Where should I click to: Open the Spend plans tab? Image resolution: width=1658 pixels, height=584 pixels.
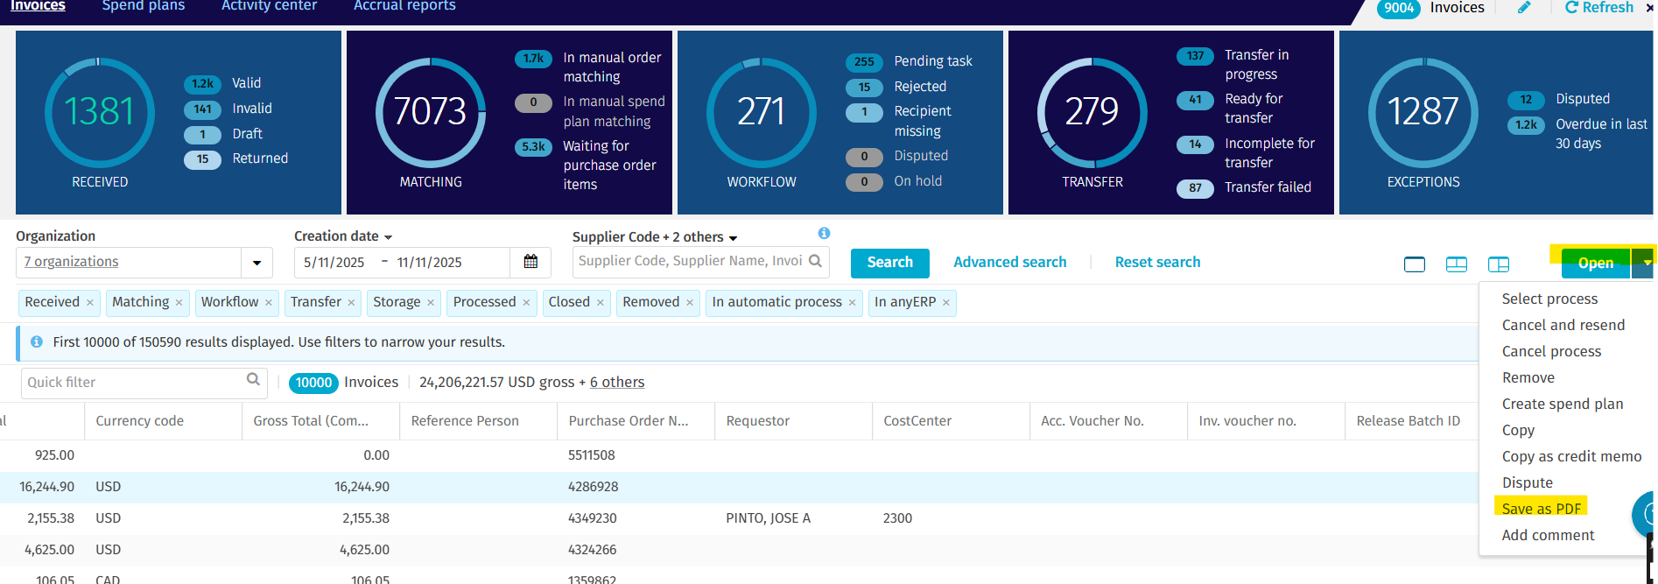tap(144, 7)
